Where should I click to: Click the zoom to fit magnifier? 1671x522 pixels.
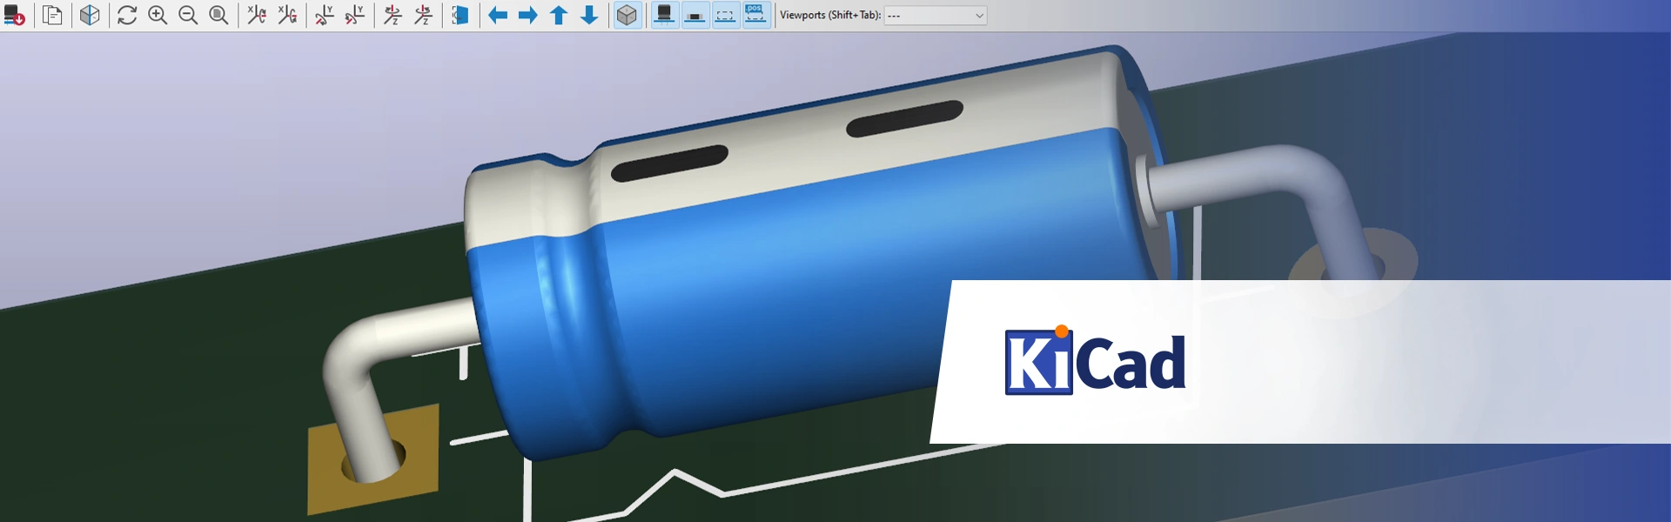(x=219, y=16)
